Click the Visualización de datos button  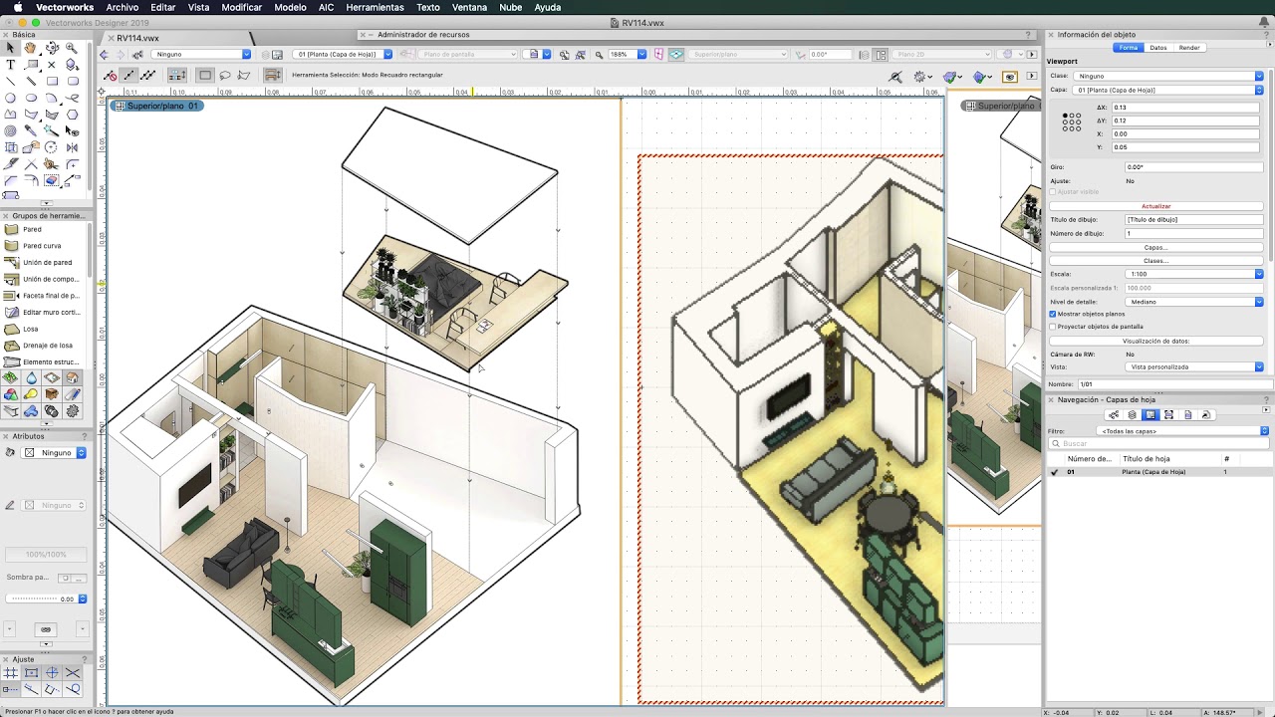tap(1155, 341)
